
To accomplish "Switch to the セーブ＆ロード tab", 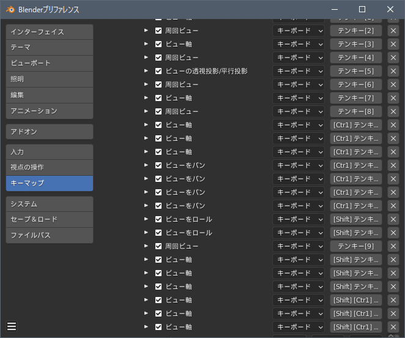I will (x=50, y=219).
